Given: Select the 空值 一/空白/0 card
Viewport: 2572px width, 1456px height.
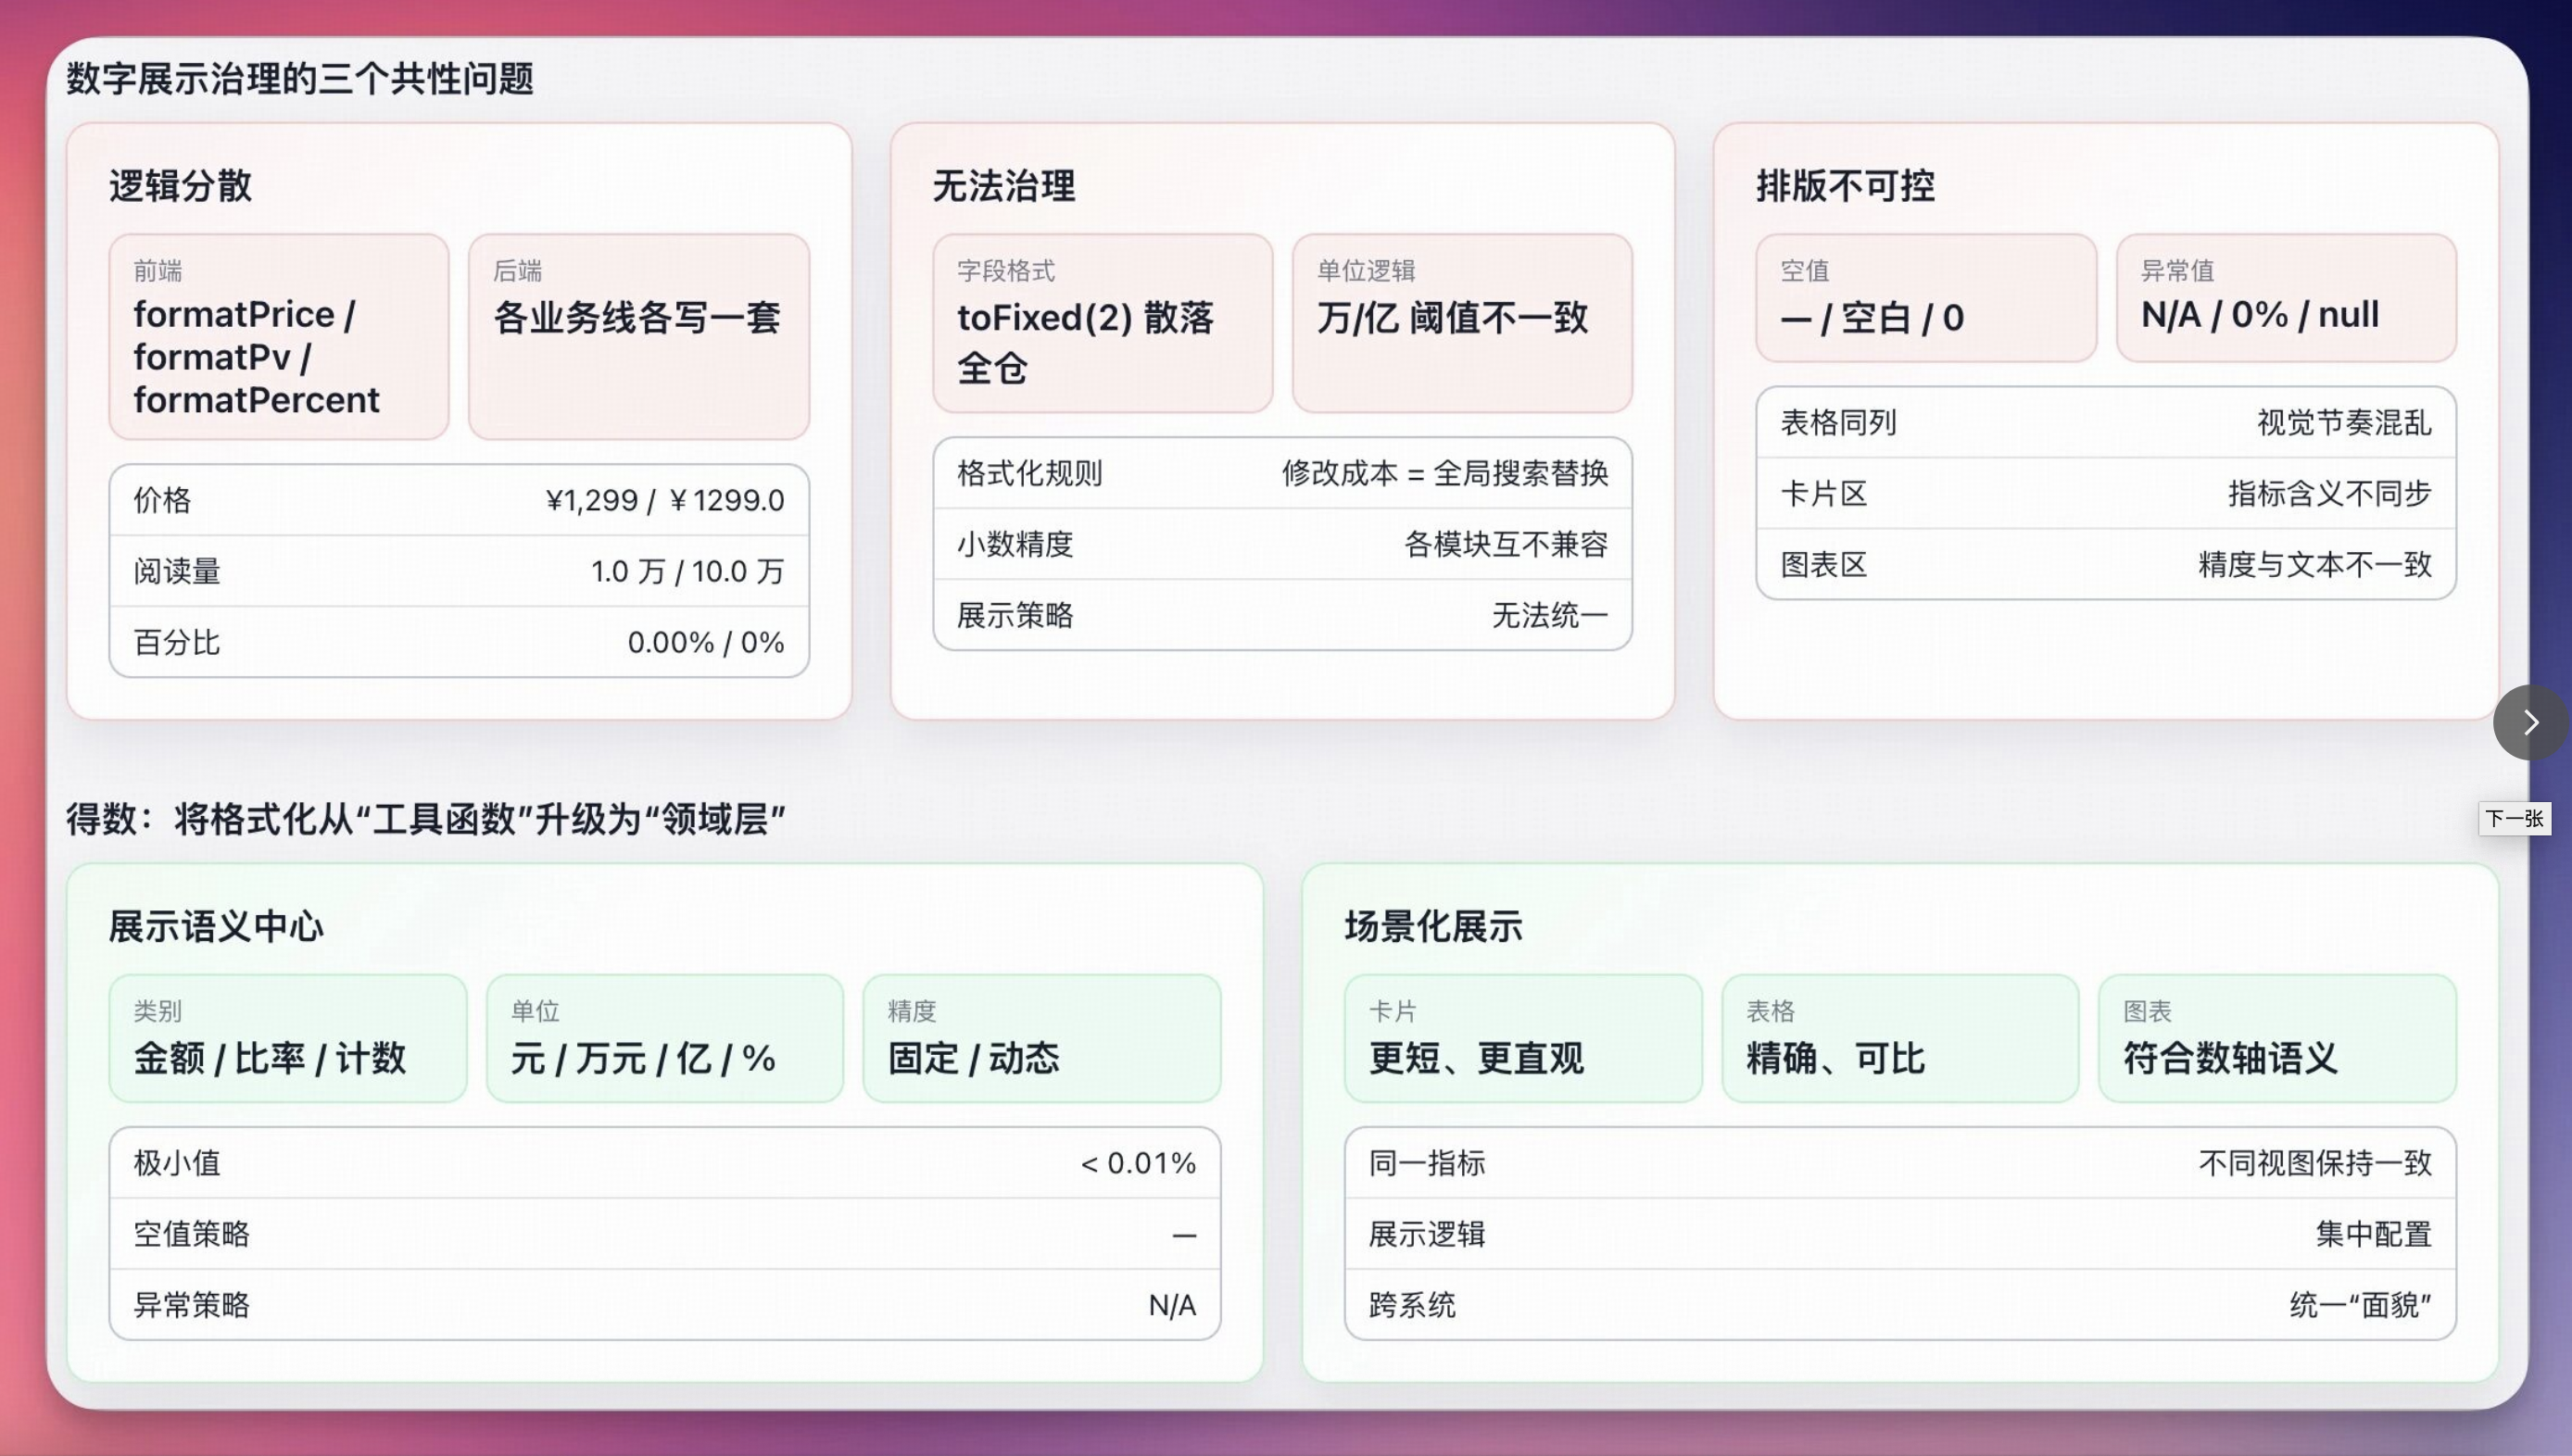Looking at the screenshot, I should (x=1925, y=298).
